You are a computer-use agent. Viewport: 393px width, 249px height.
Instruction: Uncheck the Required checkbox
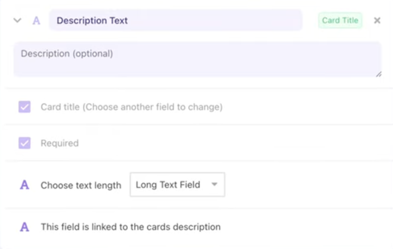coord(25,143)
